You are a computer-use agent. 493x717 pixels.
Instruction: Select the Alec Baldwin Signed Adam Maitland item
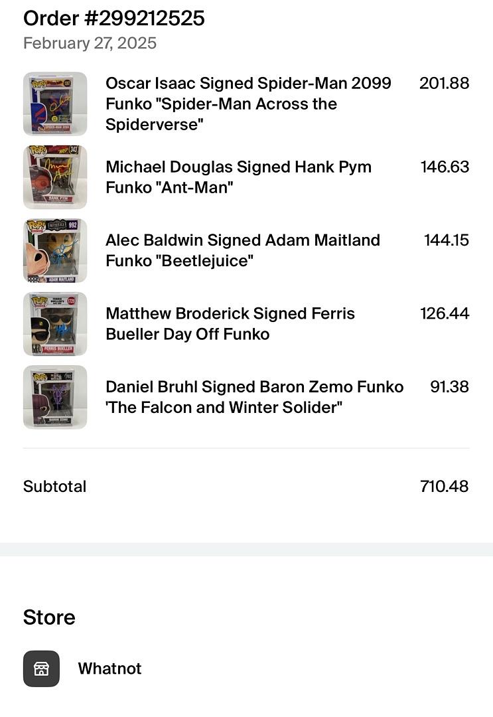(x=242, y=250)
